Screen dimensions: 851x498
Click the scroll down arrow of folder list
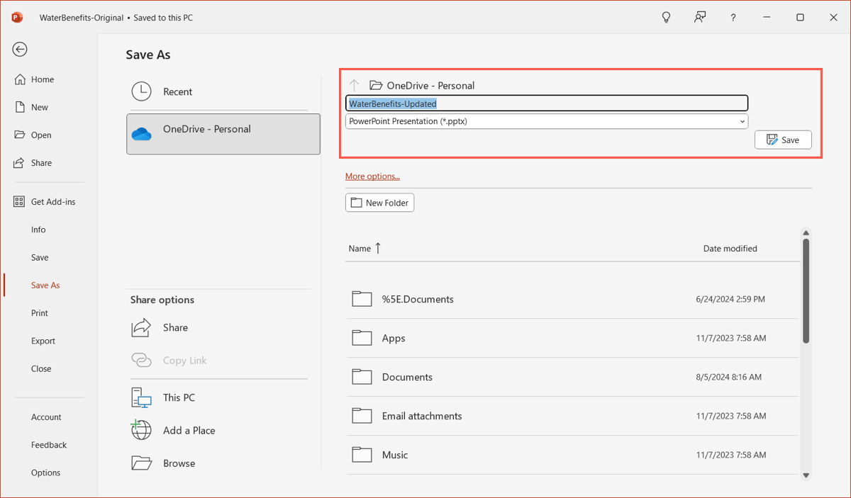tap(806, 475)
